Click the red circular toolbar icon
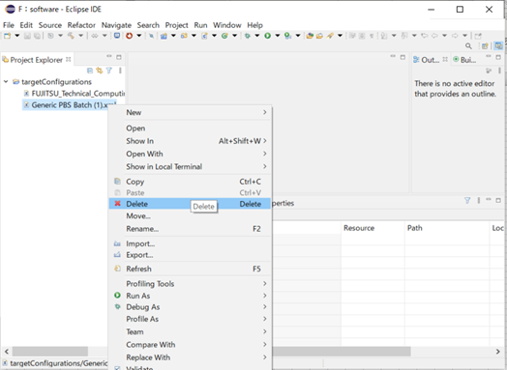 coord(129,36)
